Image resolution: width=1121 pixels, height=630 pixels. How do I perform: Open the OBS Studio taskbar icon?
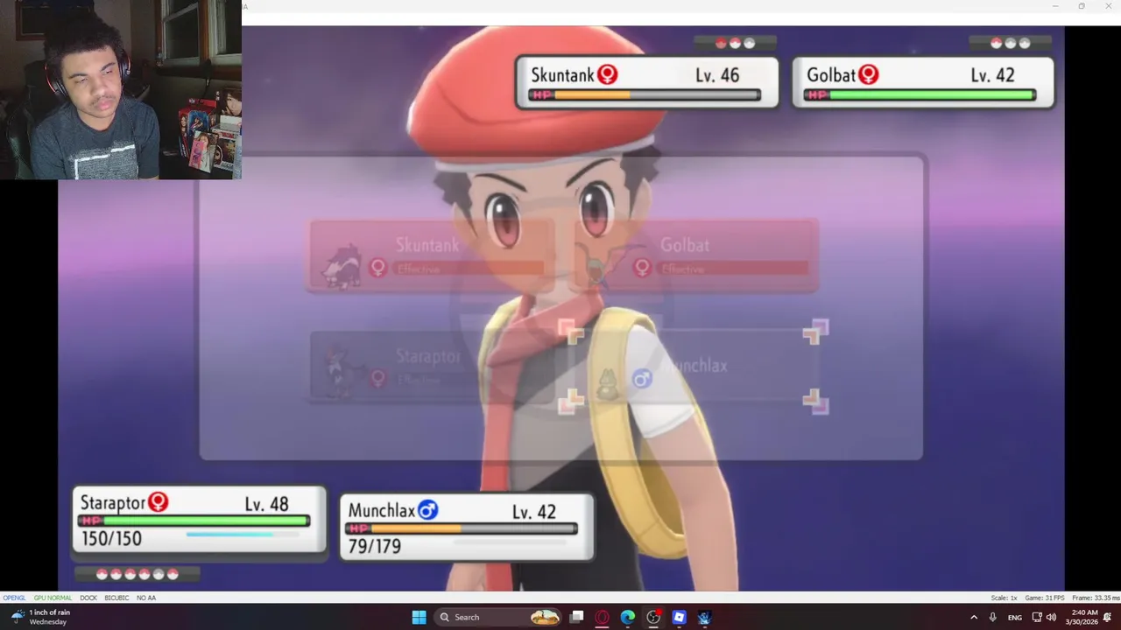(x=653, y=617)
